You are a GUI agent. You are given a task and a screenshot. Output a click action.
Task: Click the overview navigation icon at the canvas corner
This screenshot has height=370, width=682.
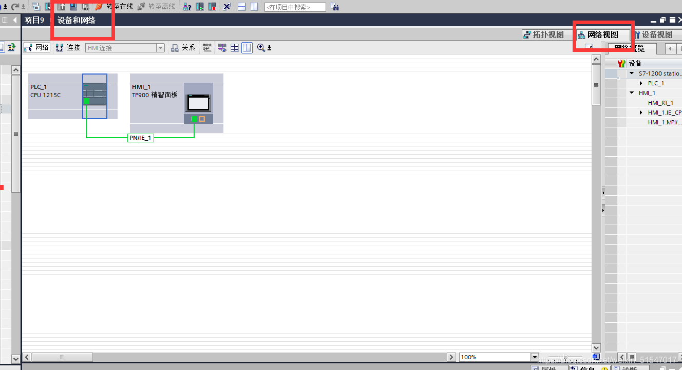click(x=596, y=357)
